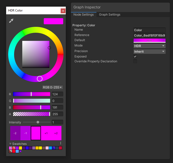The height and width of the screenshot is (163, 173).
Task: Click the Graph Inspector panel title
Action: coord(87,7)
